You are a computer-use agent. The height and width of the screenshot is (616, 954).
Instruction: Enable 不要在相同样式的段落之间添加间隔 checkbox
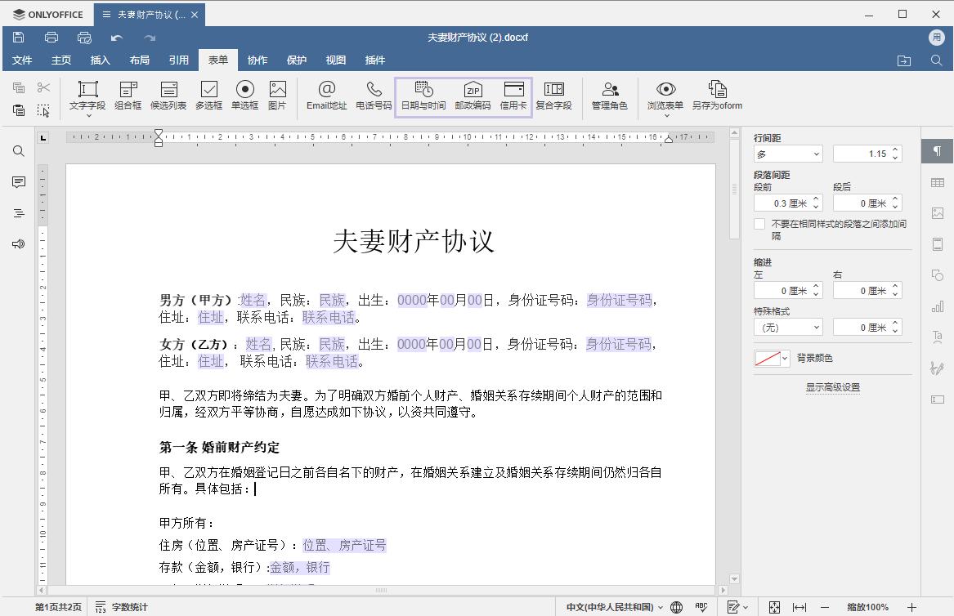759,224
